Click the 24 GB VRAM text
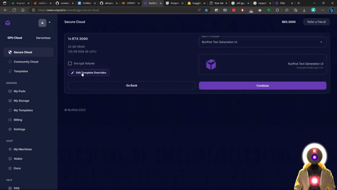 pos(76,47)
